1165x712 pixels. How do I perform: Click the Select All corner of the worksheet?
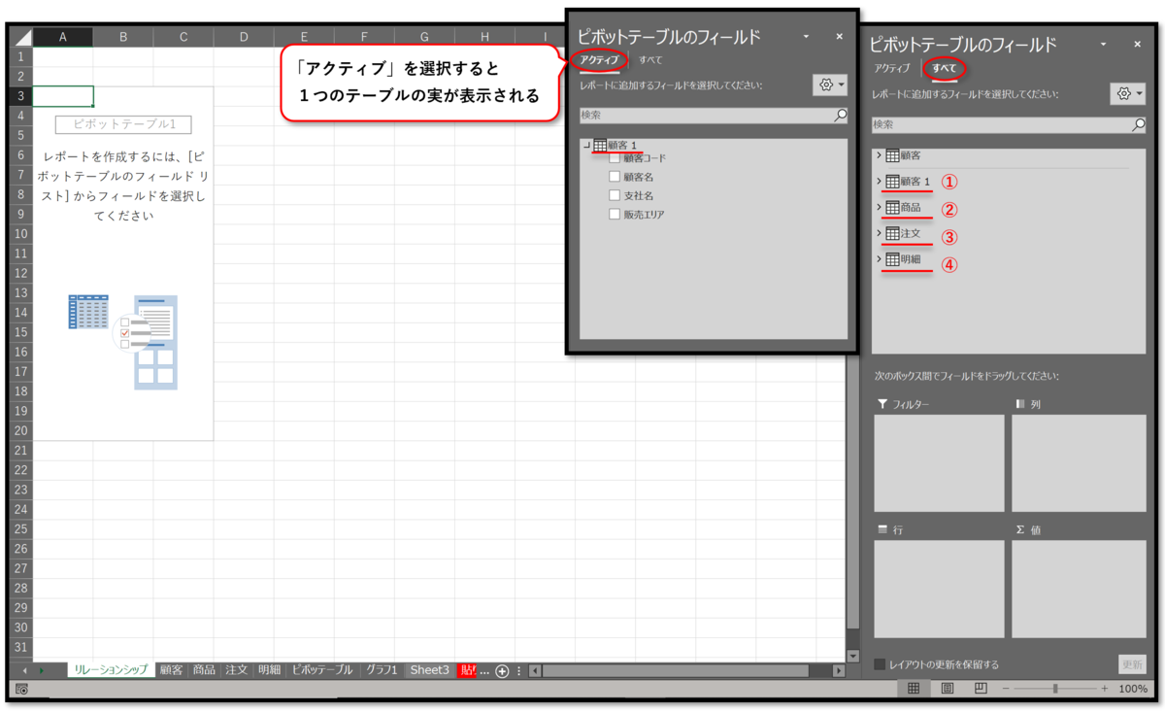pyautogui.click(x=20, y=38)
